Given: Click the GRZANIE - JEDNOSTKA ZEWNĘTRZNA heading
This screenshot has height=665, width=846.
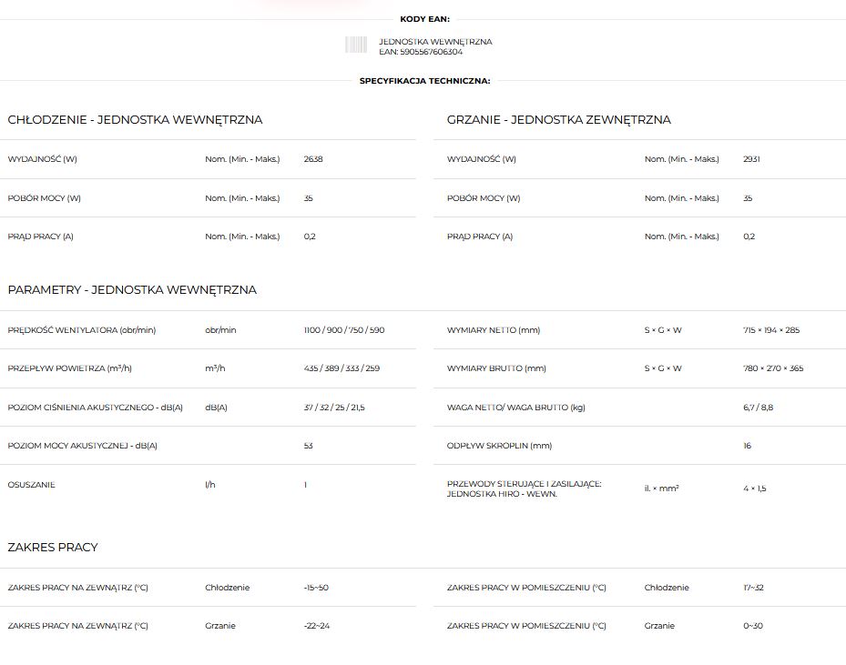Looking at the screenshot, I should (558, 120).
